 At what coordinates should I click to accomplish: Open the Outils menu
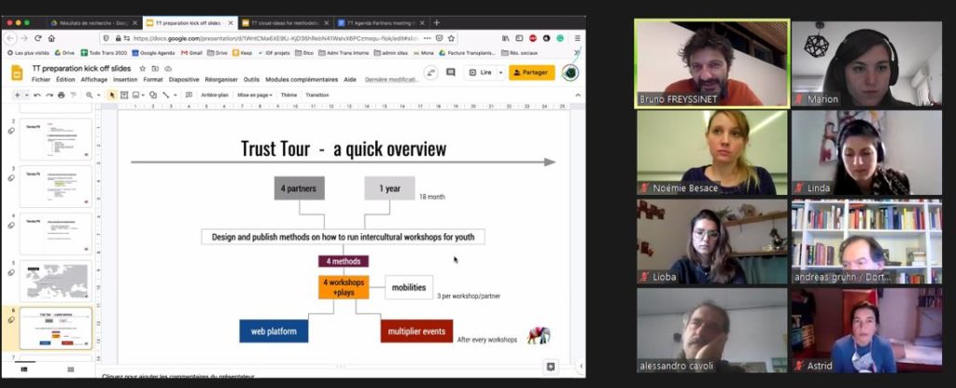coord(251,80)
